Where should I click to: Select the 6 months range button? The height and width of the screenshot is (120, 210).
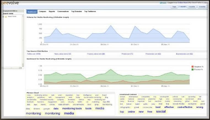coord(202,7)
